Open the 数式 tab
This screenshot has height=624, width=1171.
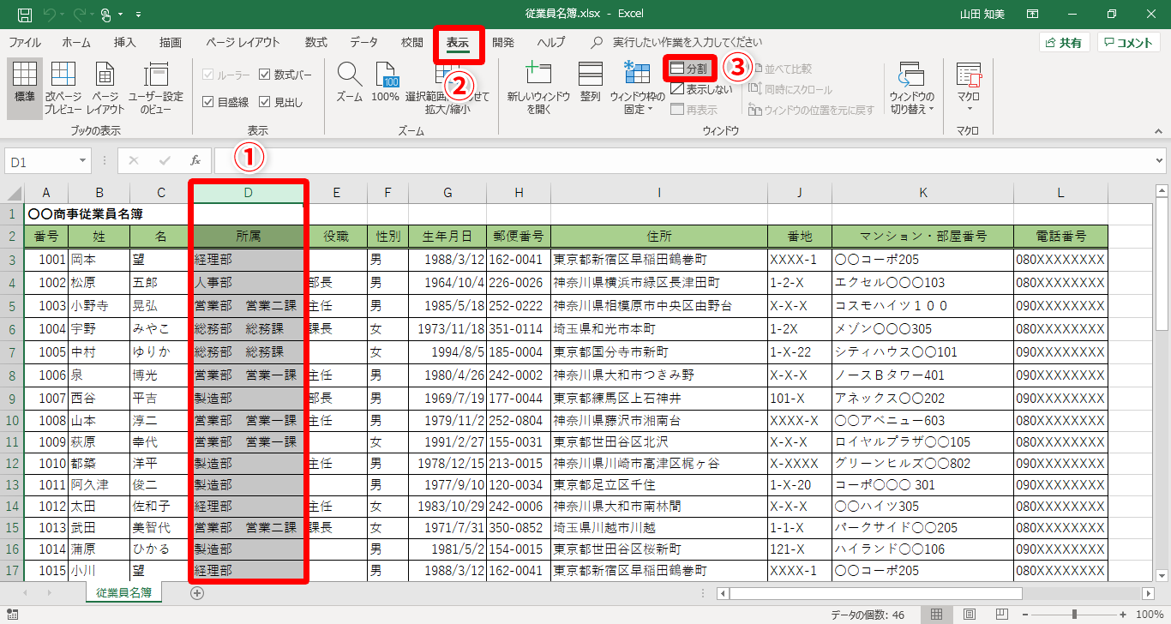[x=315, y=42]
